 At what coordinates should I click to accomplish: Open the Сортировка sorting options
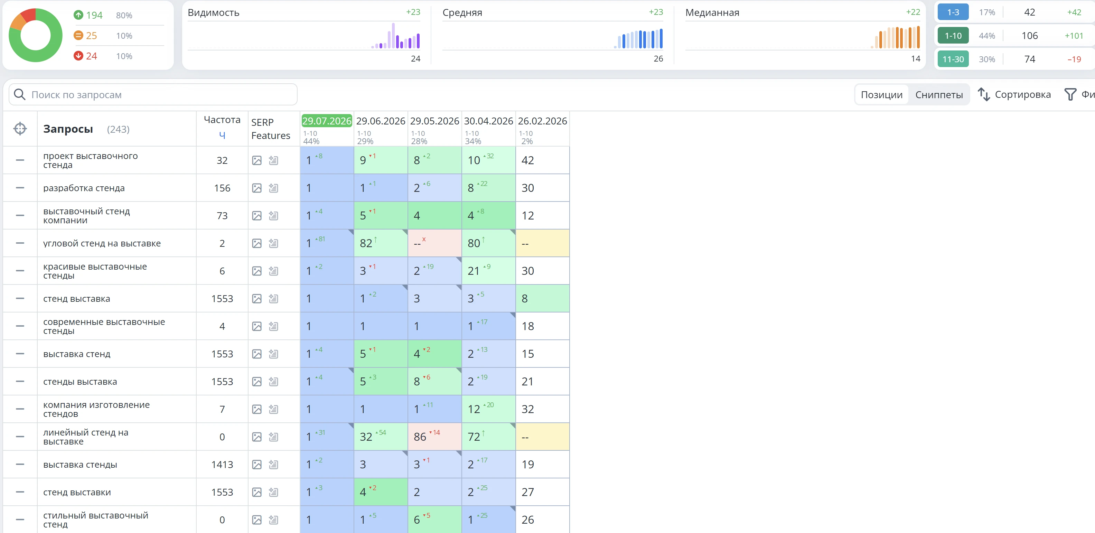coord(1014,94)
